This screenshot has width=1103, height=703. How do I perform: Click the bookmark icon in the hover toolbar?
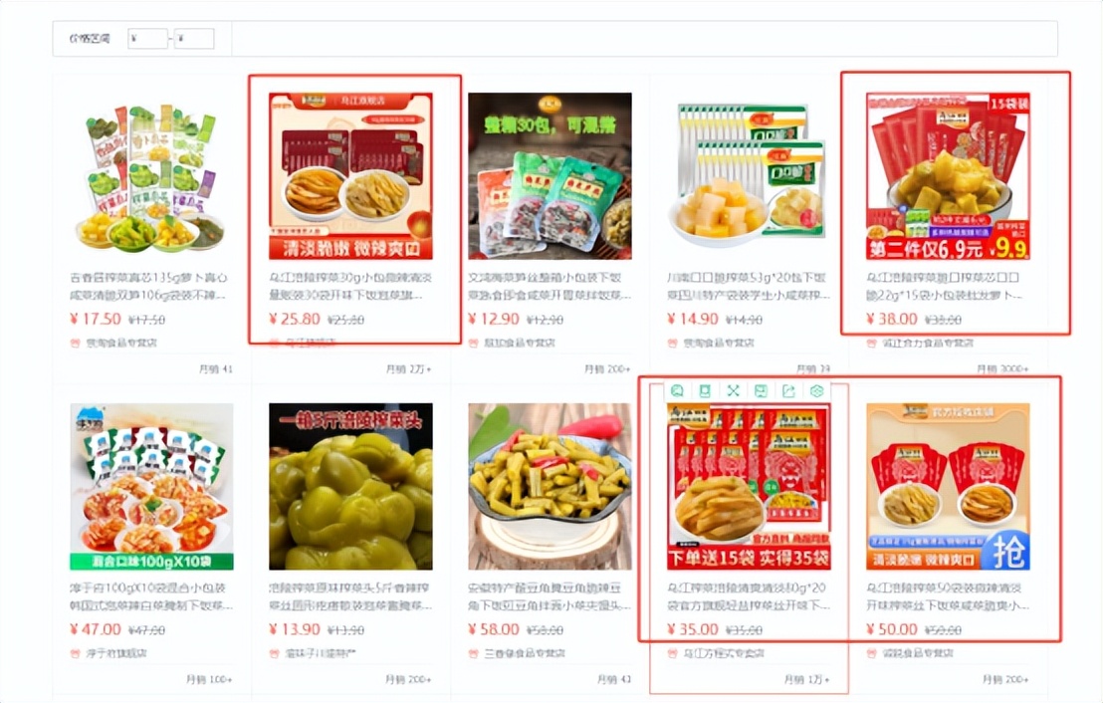tap(705, 390)
